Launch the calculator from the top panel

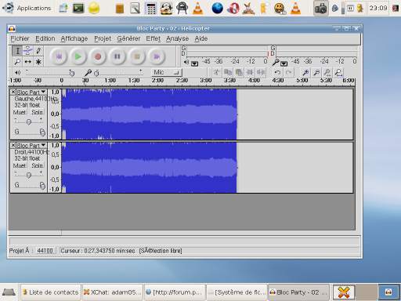(151, 8)
